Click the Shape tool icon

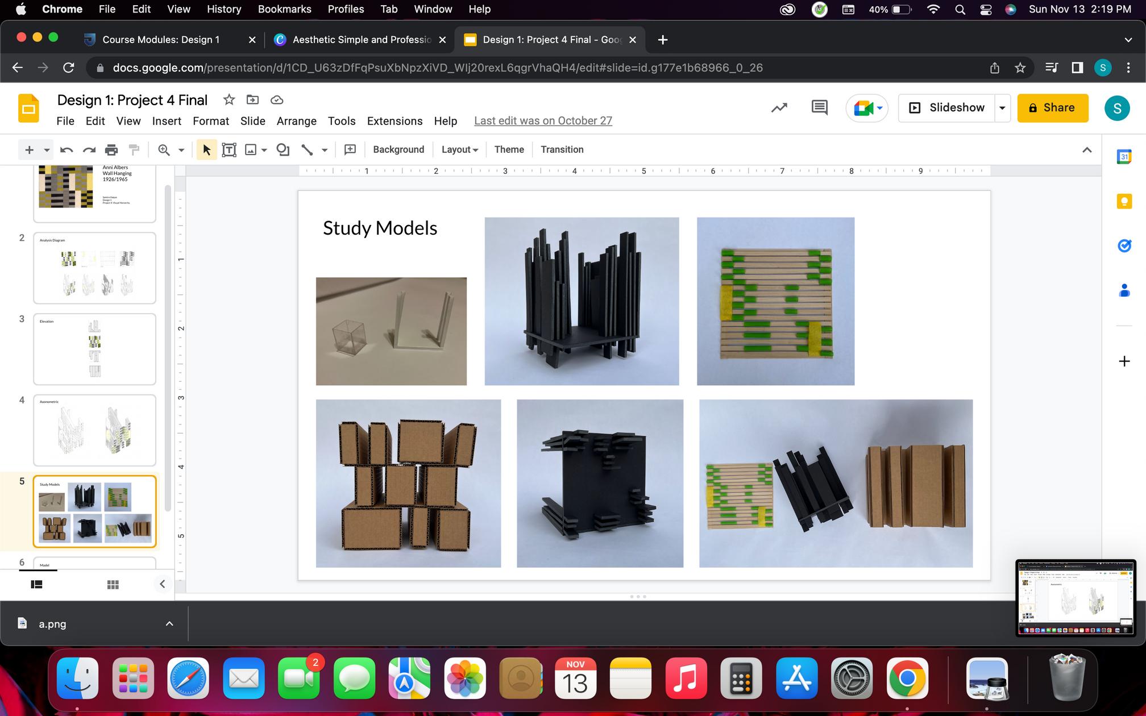click(283, 149)
